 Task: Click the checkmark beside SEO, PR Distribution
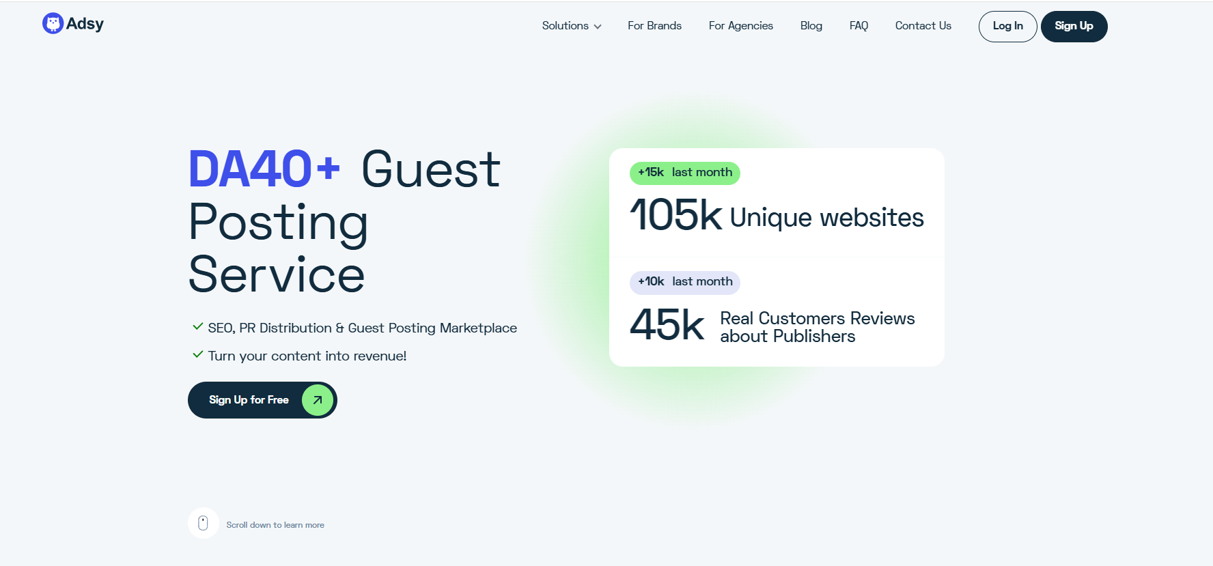197,327
